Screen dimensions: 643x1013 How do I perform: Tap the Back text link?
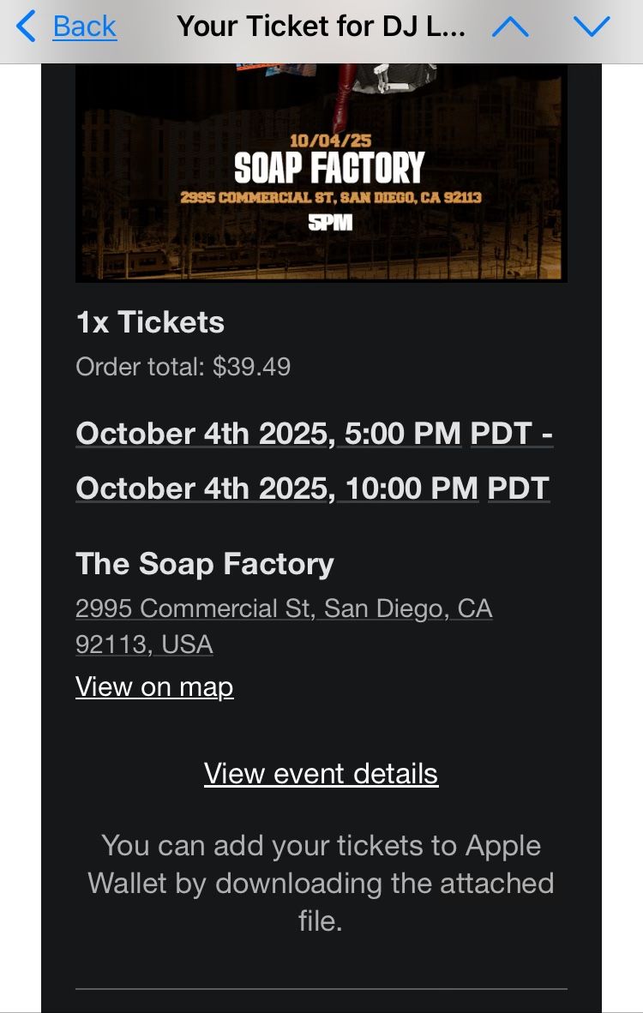click(84, 27)
